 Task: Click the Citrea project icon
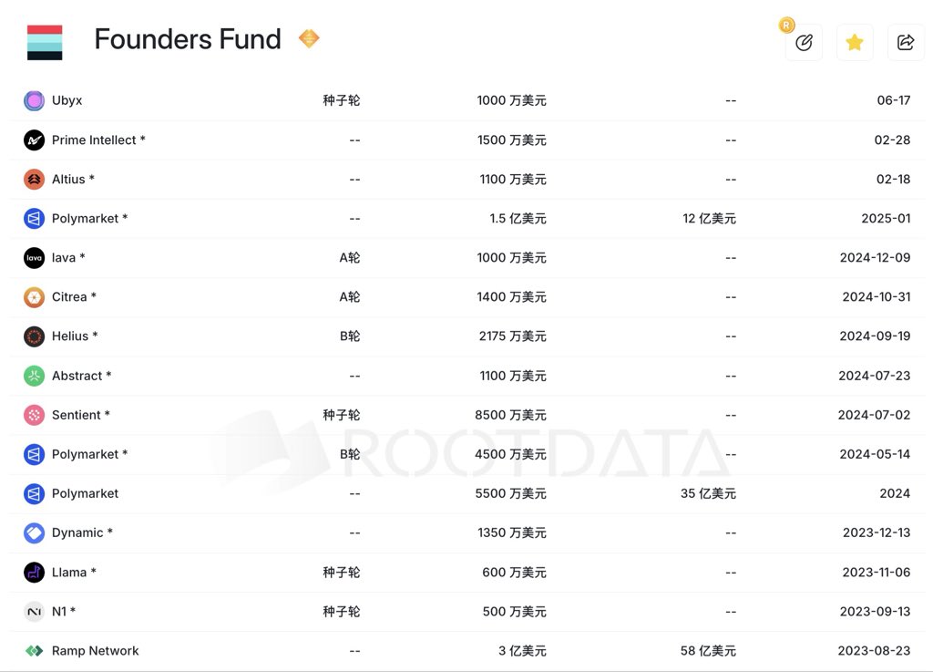click(34, 297)
